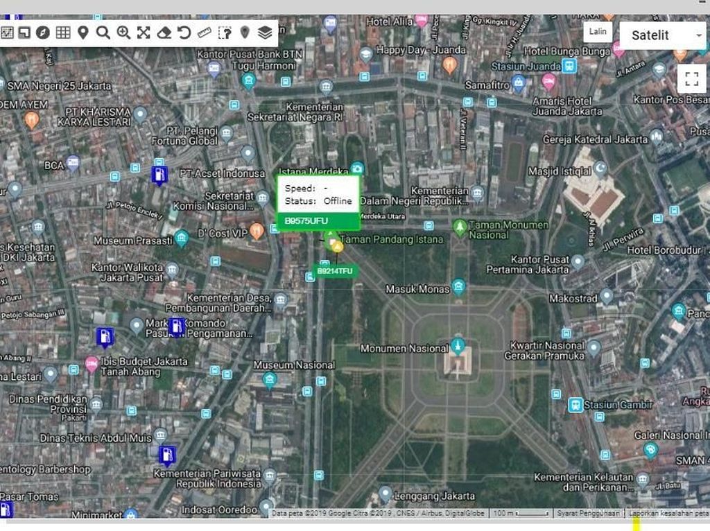Click fuel station icon near PT Acset Indonusa

[x=159, y=175]
